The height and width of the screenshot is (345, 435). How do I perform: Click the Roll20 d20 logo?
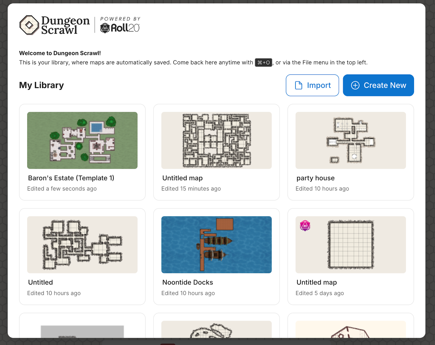point(105,28)
